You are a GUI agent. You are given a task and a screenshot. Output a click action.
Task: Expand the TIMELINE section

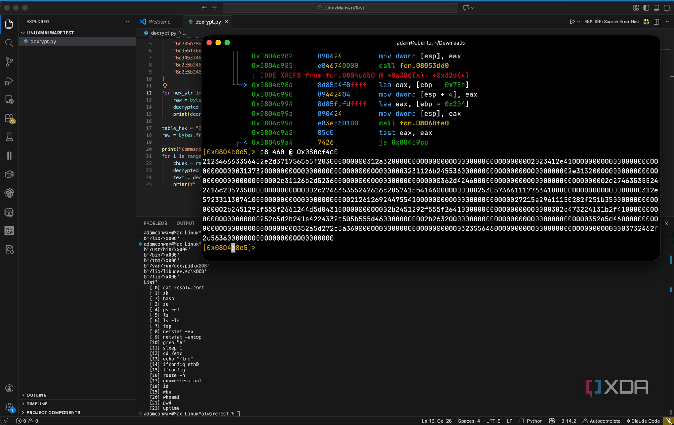click(37, 404)
